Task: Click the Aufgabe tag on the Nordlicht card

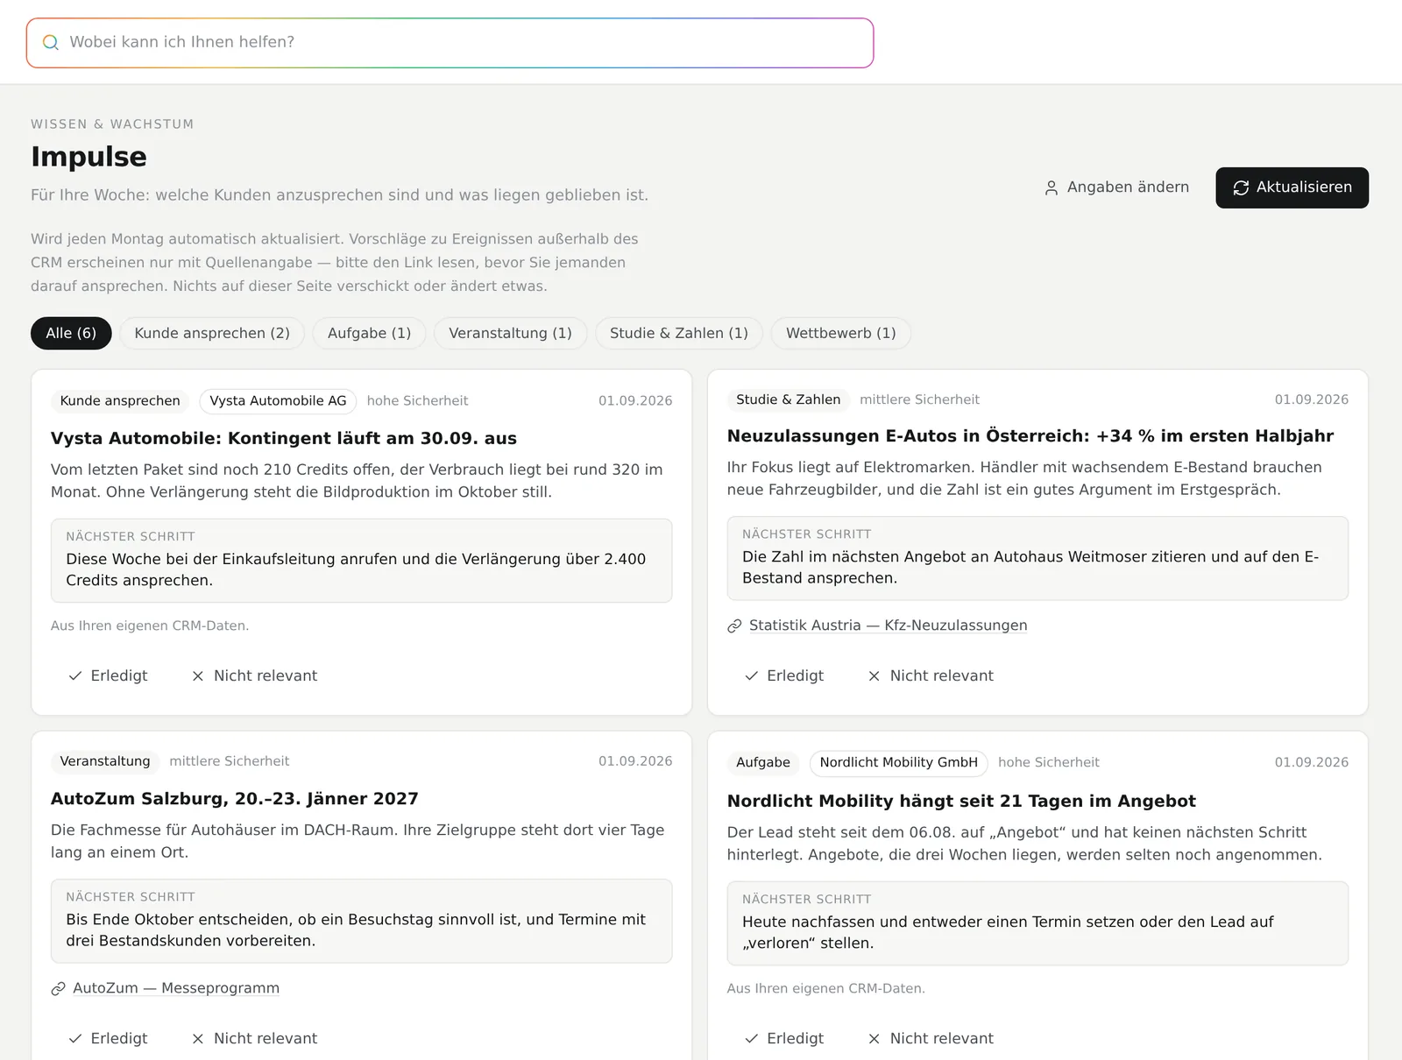Action: click(x=762, y=762)
